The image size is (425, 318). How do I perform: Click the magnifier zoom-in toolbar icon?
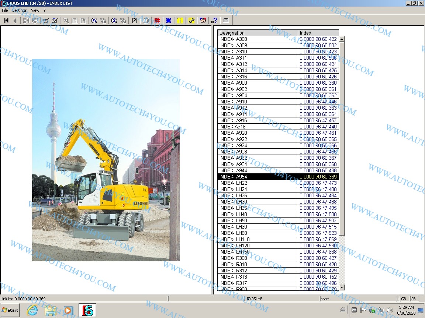[66, 21]
